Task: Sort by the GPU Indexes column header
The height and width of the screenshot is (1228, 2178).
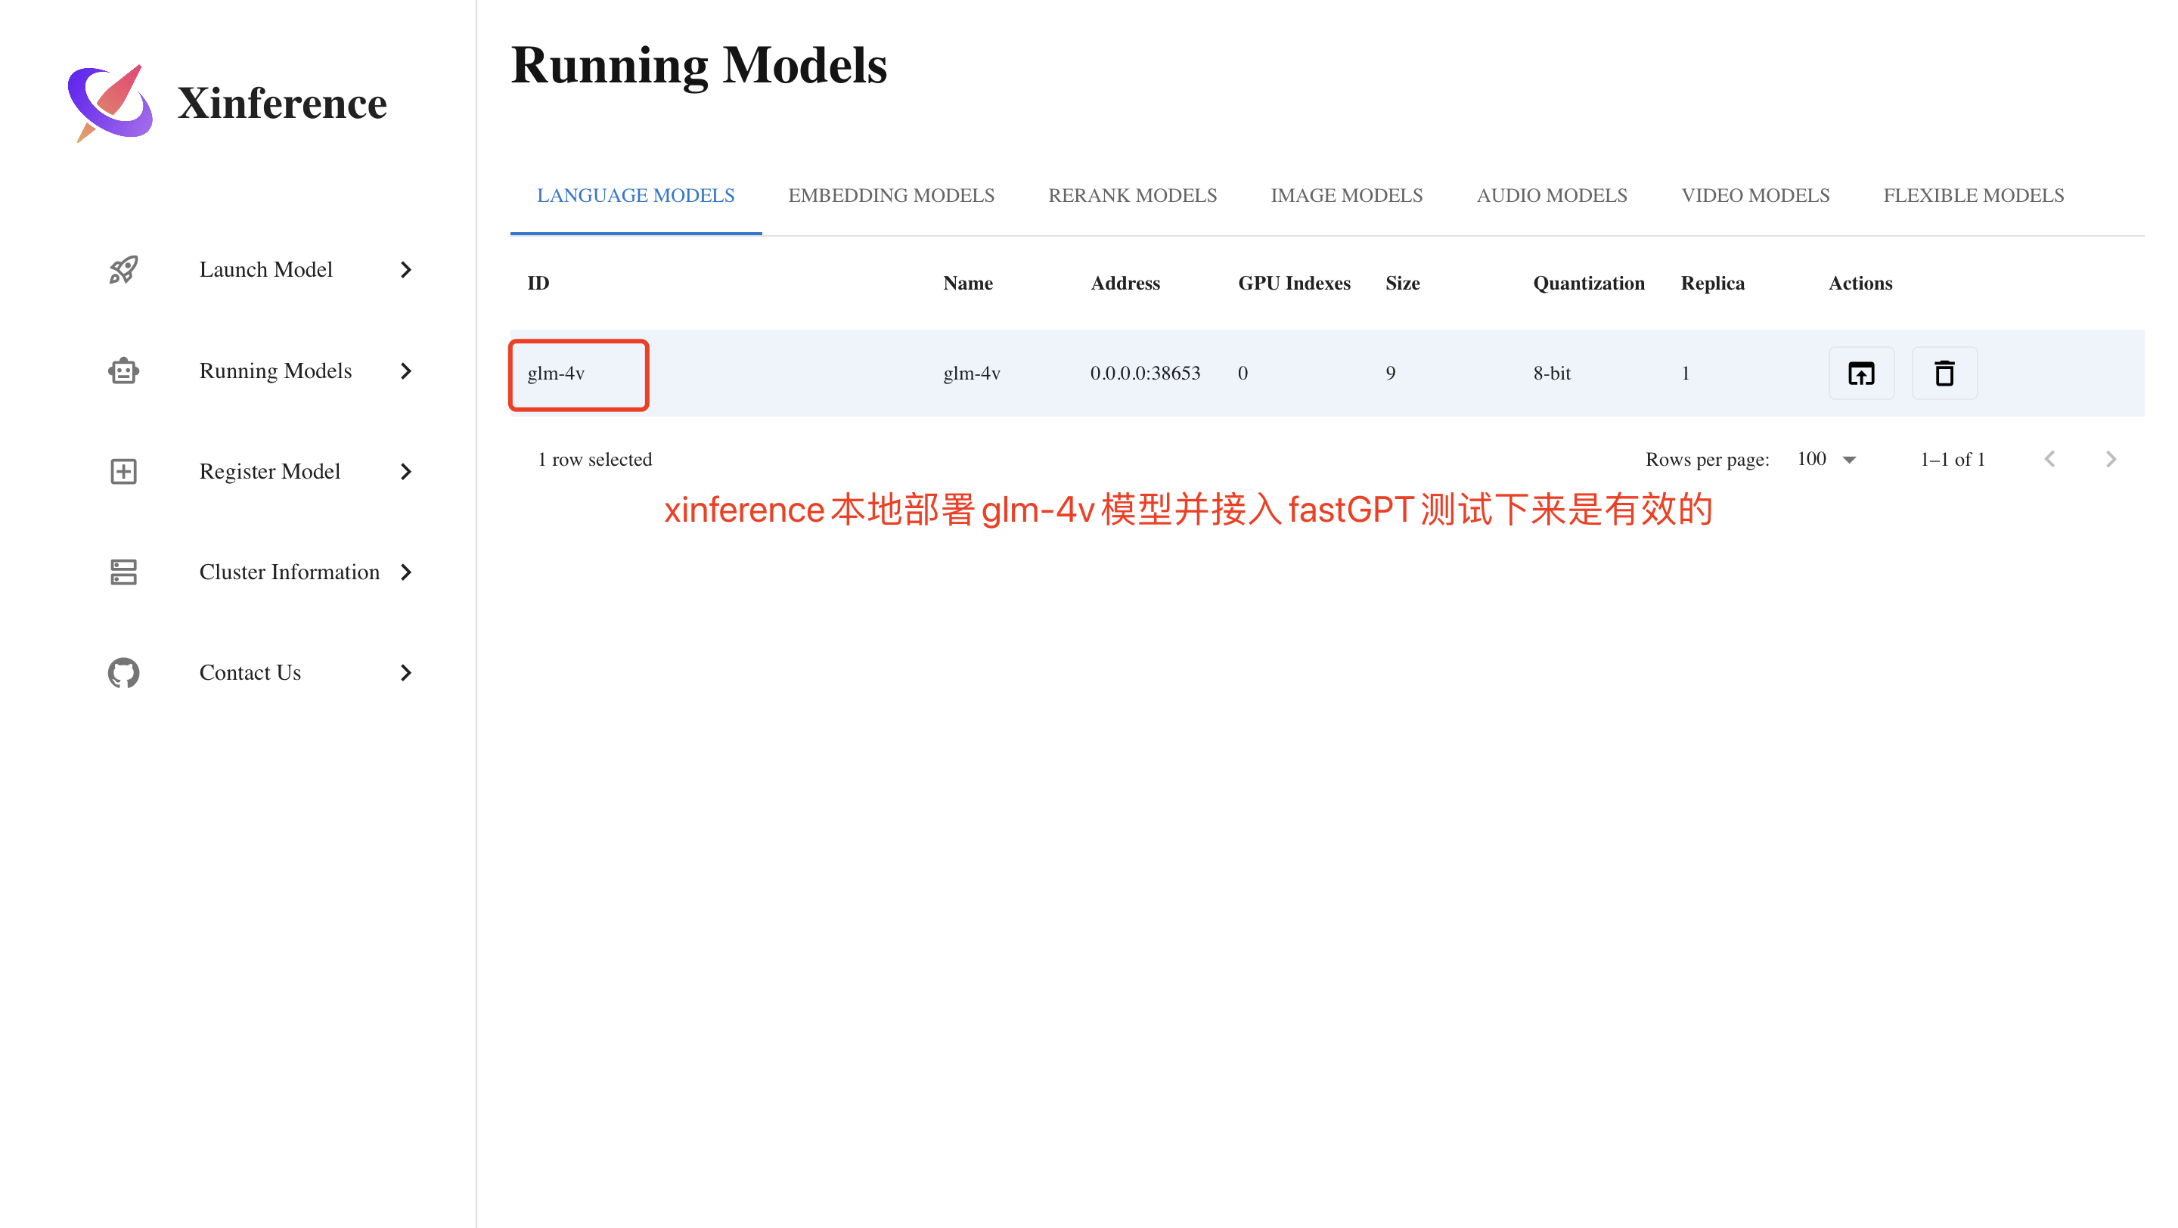Action: click(1295, 283)
